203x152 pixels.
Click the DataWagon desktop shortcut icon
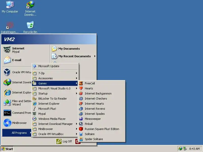[10, 25]
